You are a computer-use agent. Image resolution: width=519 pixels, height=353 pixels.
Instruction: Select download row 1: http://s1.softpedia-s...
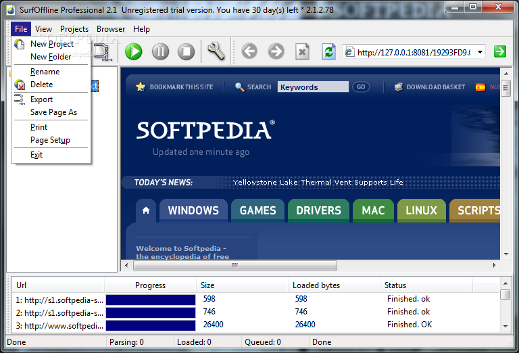click(59, 300)
